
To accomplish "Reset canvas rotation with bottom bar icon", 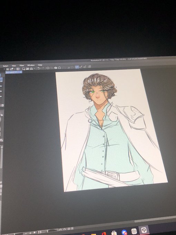I will click(x=69, y=229).
